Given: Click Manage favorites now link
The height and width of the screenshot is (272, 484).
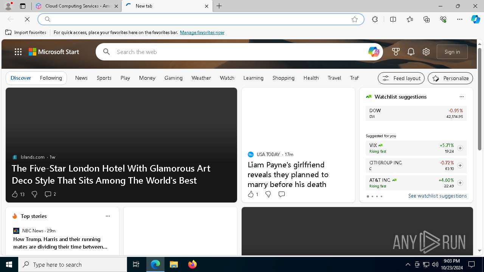Looking at the screenshot, I should tap(202, 32).
